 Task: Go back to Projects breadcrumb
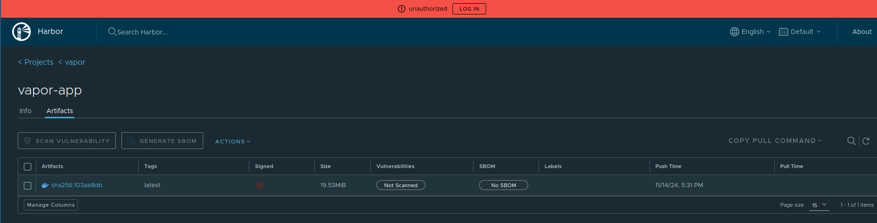[35, 62]
